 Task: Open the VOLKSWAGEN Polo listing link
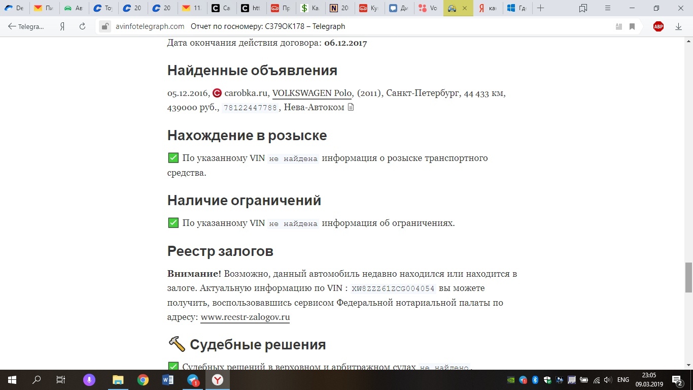pos(312,93)
